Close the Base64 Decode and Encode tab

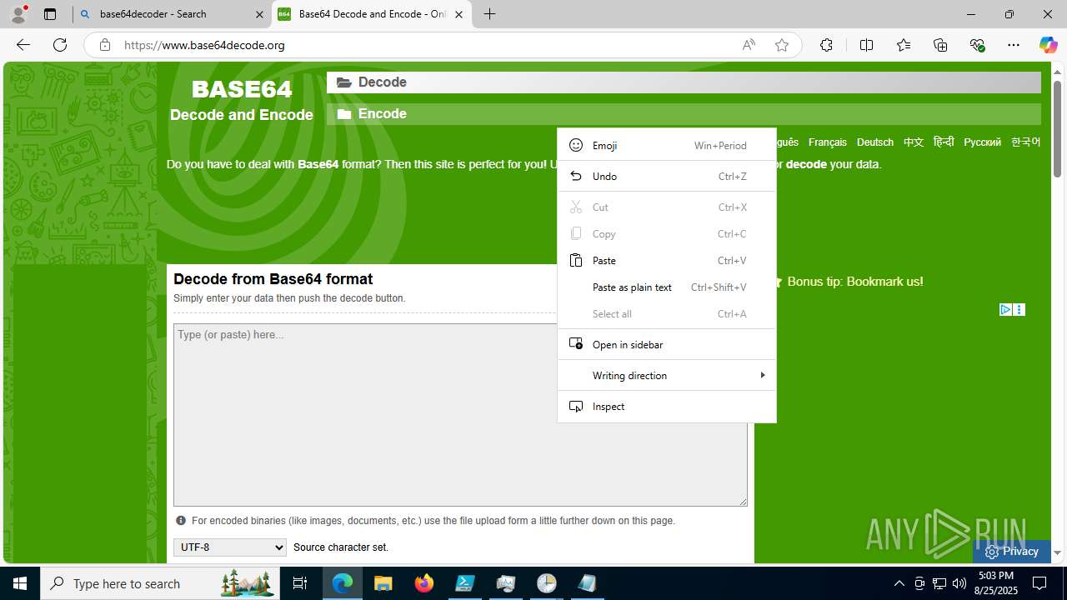tap(458, 14)
